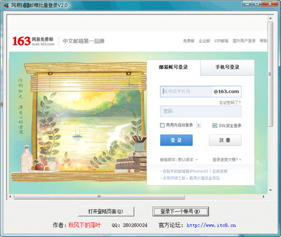The image size is (281, 237).
Task: Click the scroll up arrow
Action: coord(270,19)
